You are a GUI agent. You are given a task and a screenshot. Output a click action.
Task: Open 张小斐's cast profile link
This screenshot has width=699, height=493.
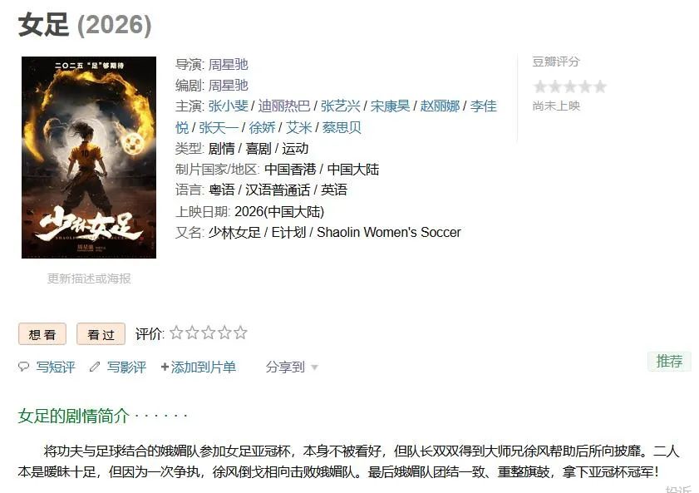229,106
